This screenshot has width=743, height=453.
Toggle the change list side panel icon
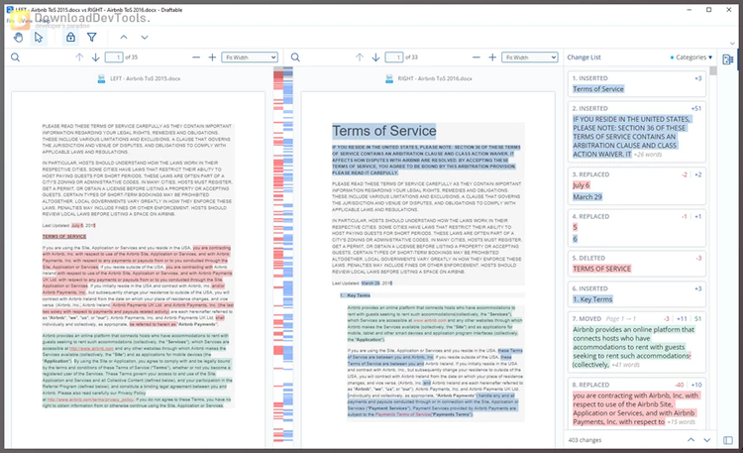coord(728,59)
